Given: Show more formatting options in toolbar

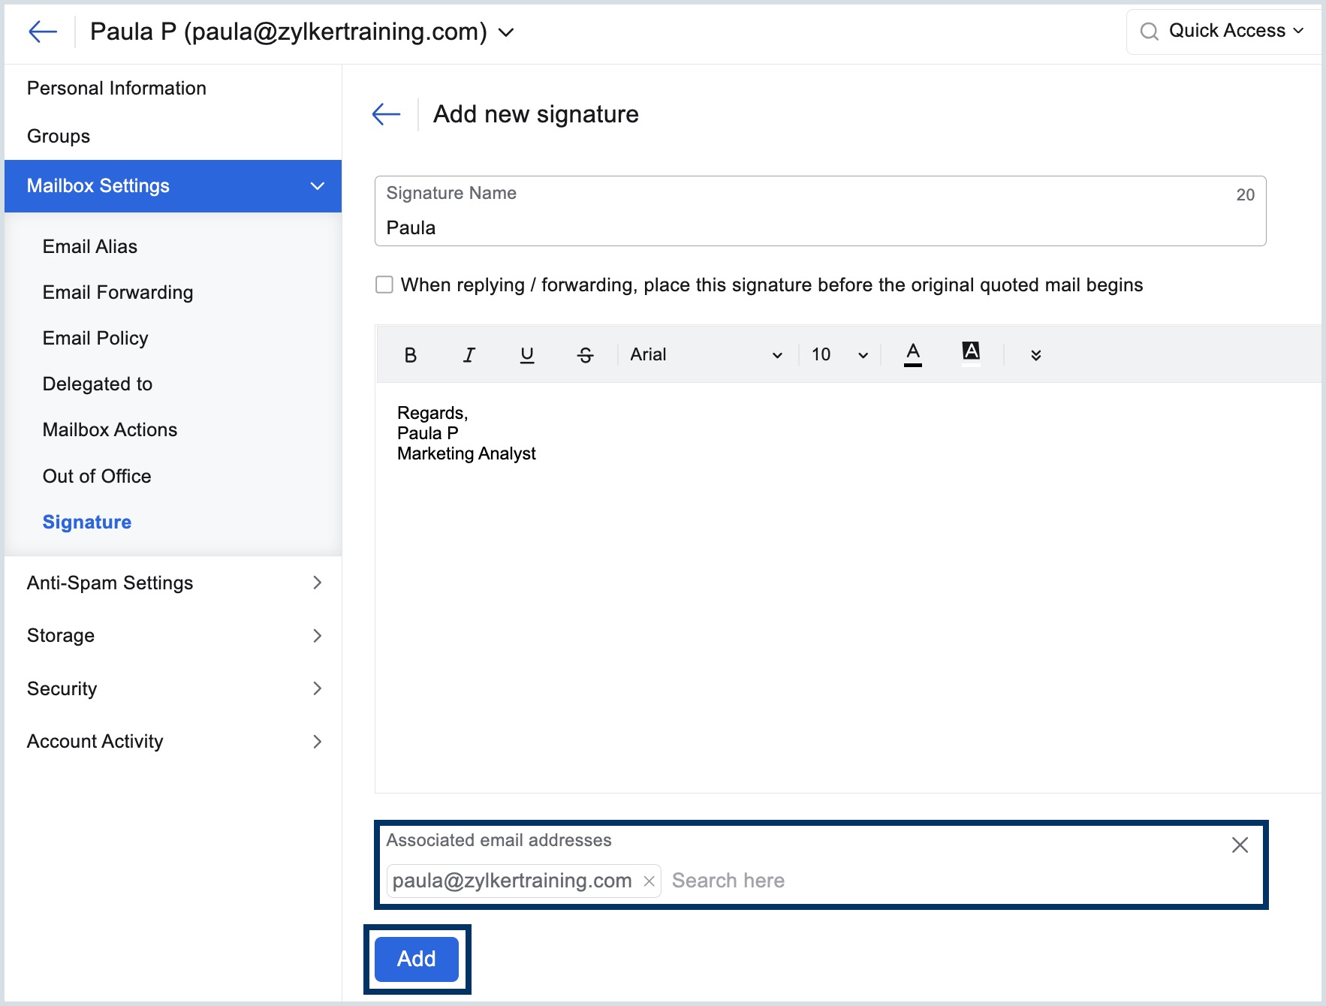Looking at the screenshot, I should (x=1035, y=355).
